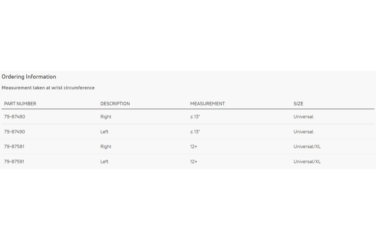The height and width of the screenshot is (240, 376).
Task: Click the DESCRIPTION column header
Action: click(x=115, y=104)
